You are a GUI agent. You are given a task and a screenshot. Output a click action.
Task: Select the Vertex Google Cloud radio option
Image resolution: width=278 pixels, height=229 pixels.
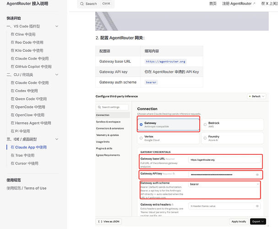pyautogui.click(x=141, y=138)
